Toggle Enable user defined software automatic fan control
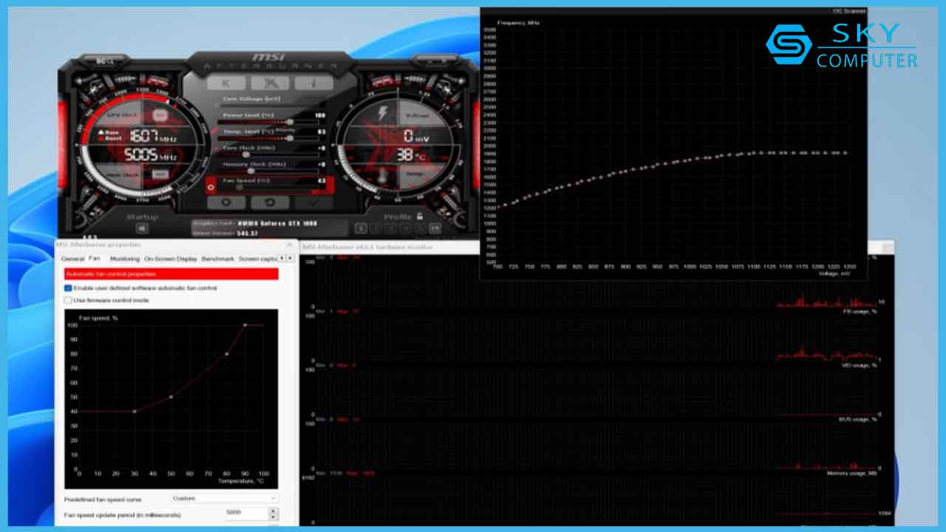 (69, 287)
